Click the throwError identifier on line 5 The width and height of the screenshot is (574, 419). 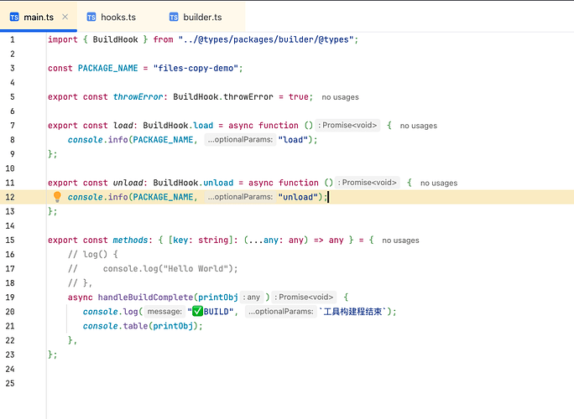click(x=138, y=97)
